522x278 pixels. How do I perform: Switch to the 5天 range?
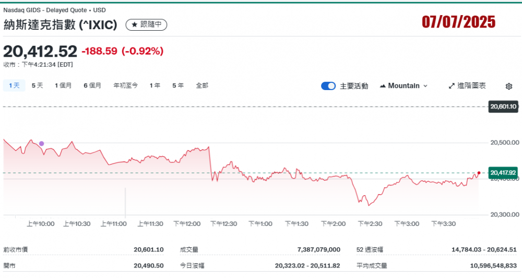pyautogui.click(x=37, y=85)
